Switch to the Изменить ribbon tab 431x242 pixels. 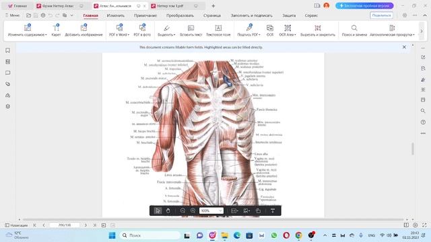115,15
